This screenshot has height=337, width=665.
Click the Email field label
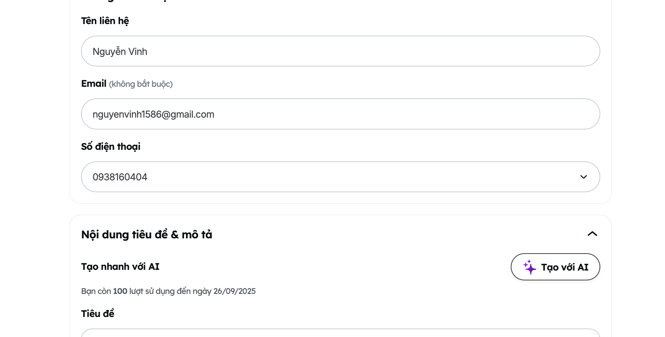click(94, 84)
